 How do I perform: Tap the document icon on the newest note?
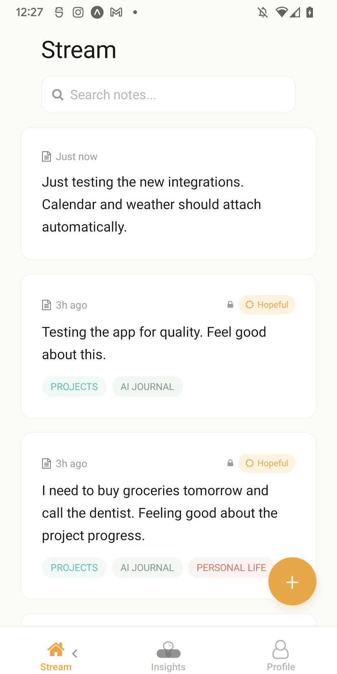(x=46, y=155)
